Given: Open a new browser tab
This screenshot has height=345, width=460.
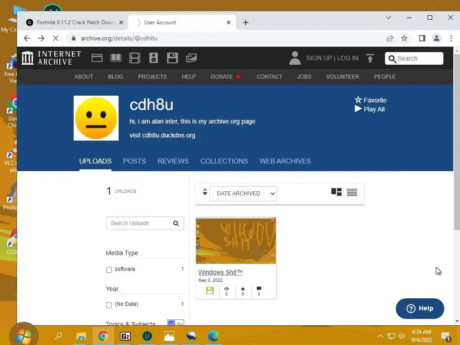Looking at the screenshot, I should click(246, 22).
